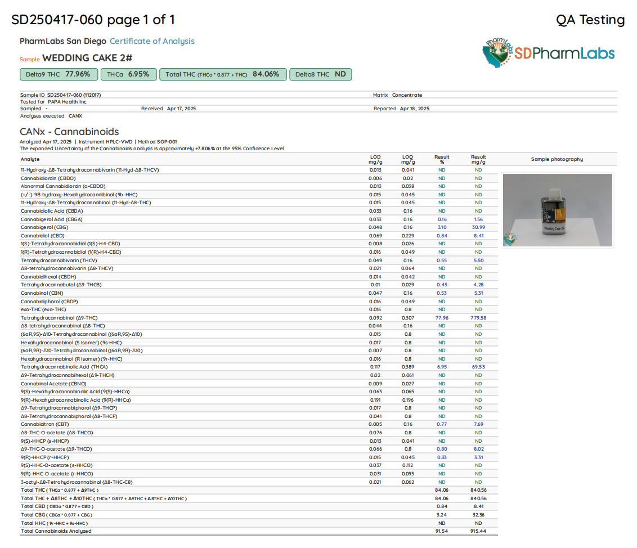Click the QA Testing header text

point(590,20)
